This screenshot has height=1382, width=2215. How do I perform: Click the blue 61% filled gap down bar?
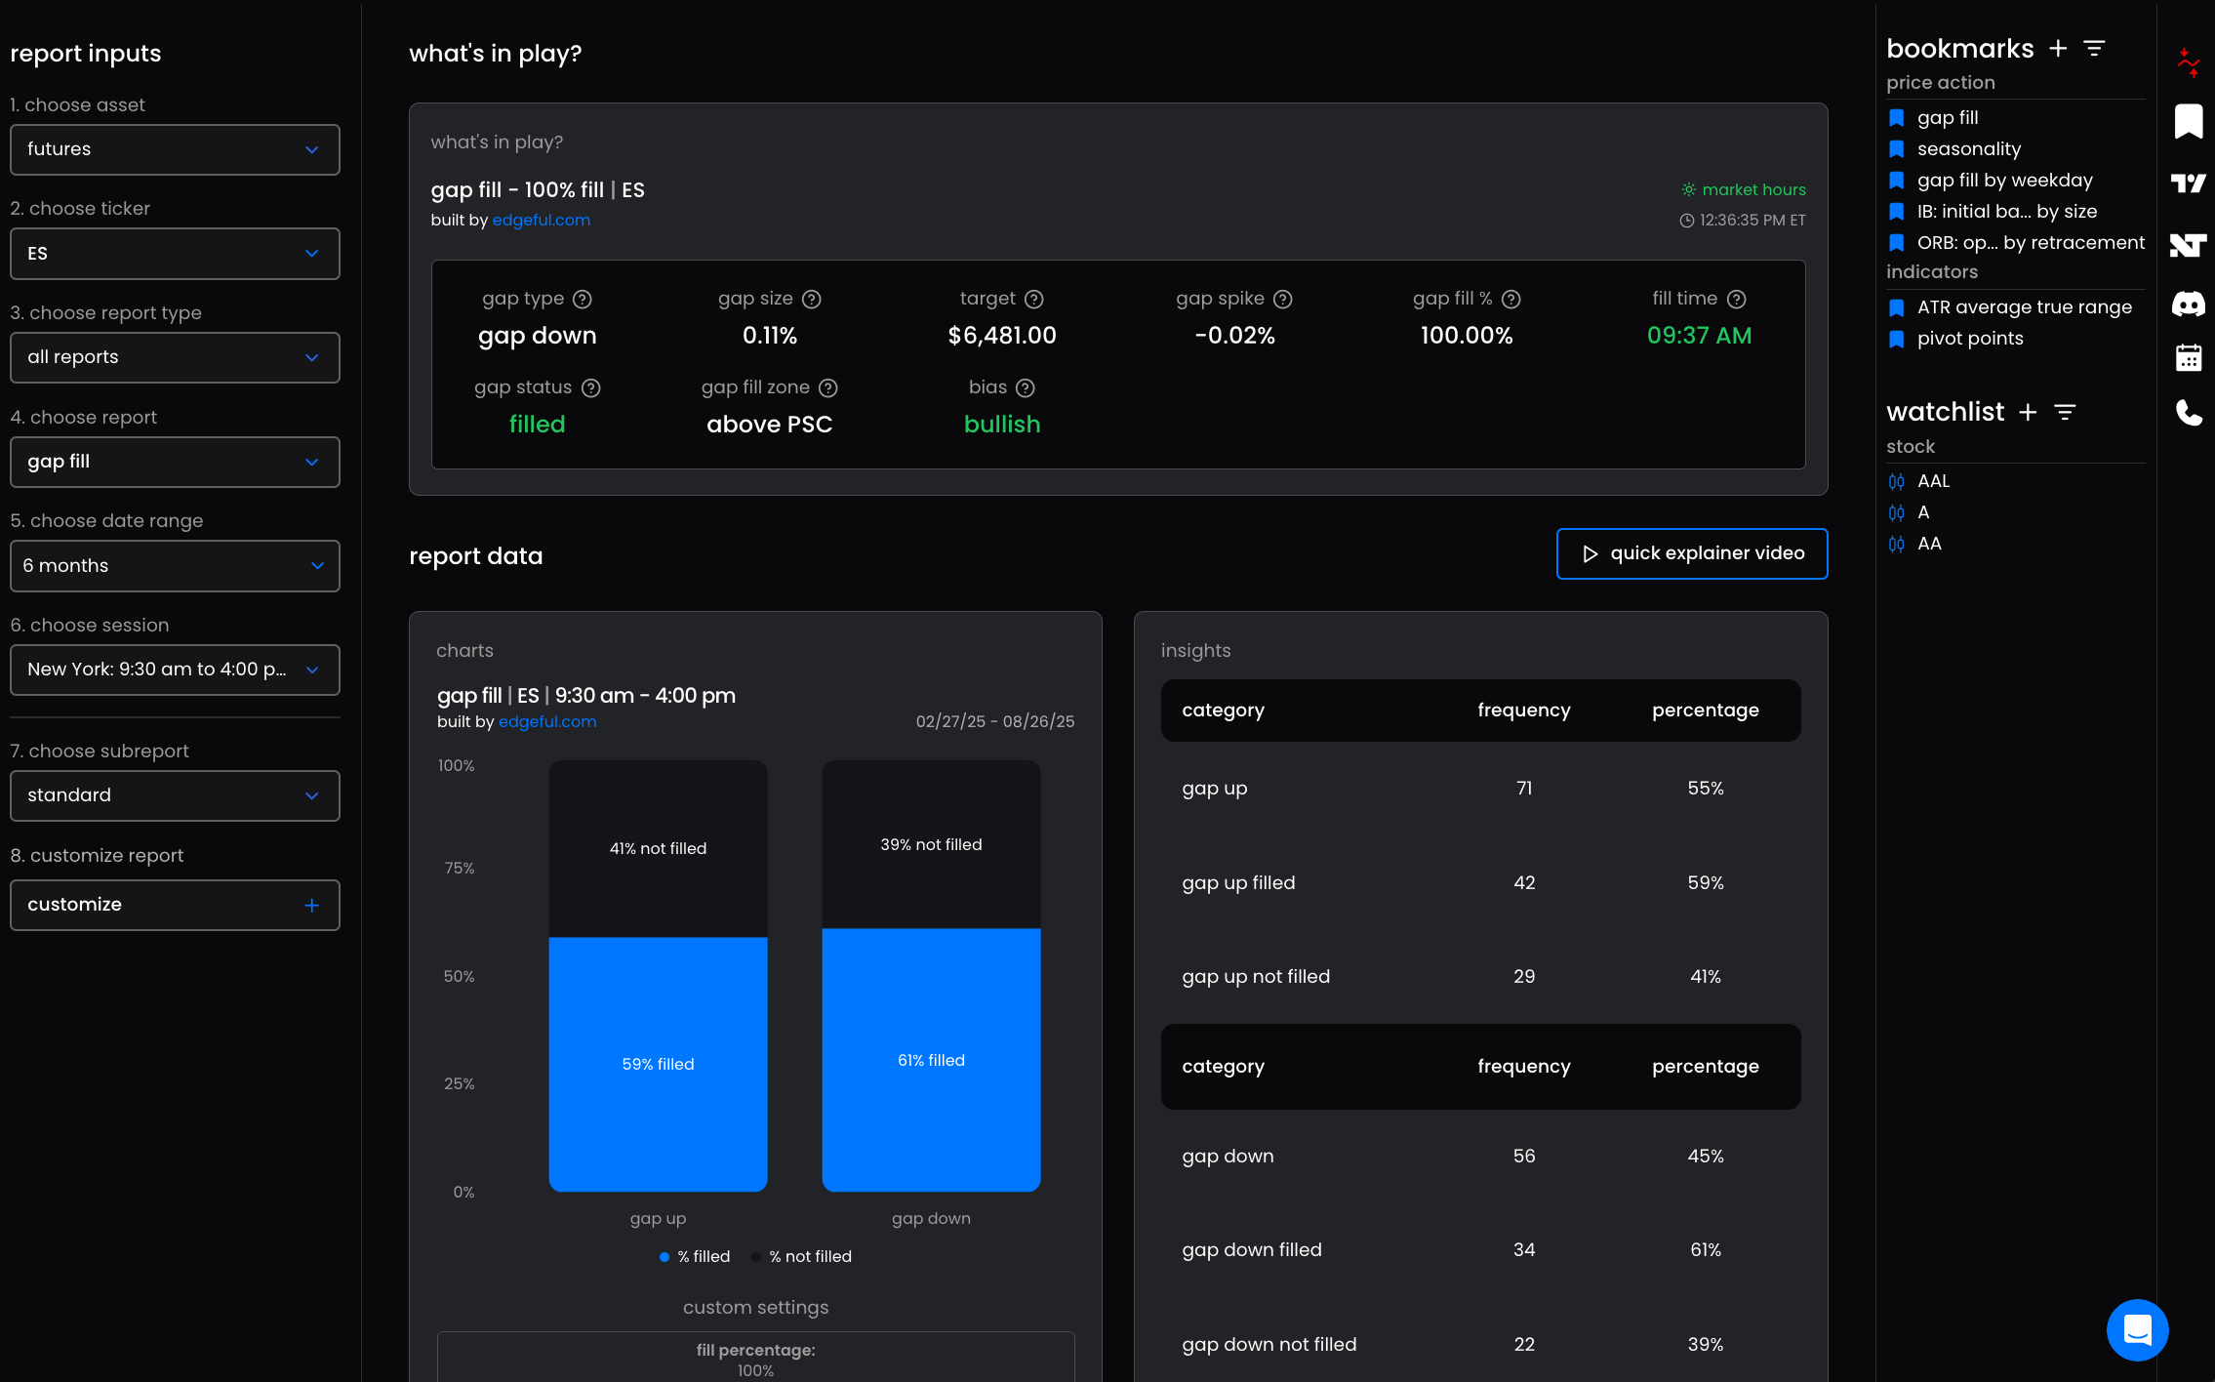tap(931, 1060)
